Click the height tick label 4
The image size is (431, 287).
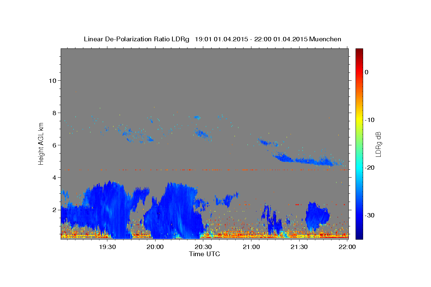(x=55, y=177)
